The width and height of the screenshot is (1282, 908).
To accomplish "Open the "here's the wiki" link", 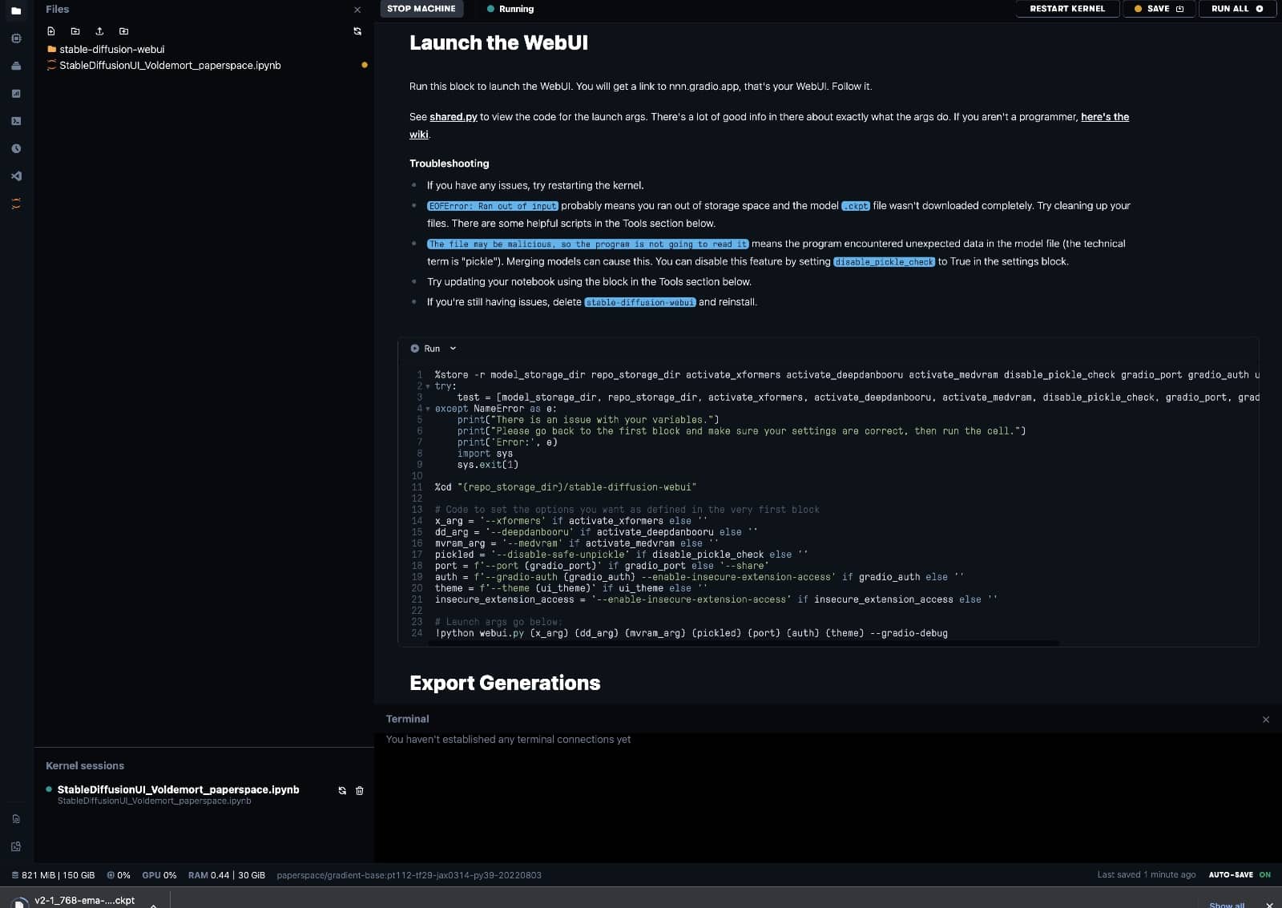I will 1105,117.
